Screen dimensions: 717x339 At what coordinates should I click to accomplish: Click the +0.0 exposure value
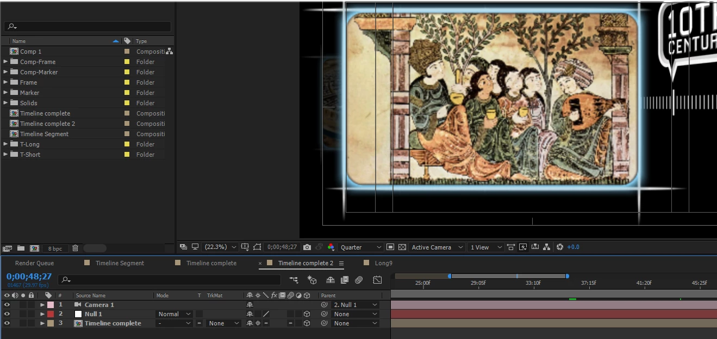pyautogui.click(x=573, y=247)
